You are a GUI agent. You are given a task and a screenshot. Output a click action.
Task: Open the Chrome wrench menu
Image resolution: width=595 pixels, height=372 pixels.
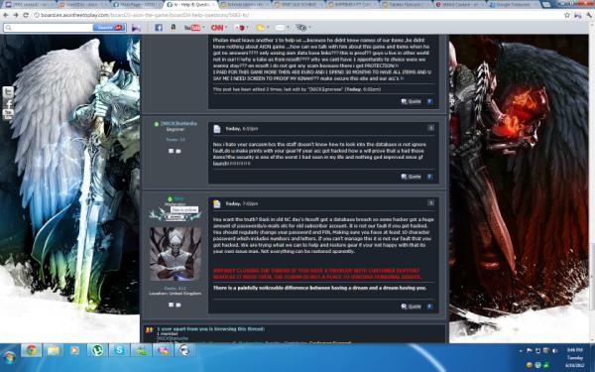point(589,15)
